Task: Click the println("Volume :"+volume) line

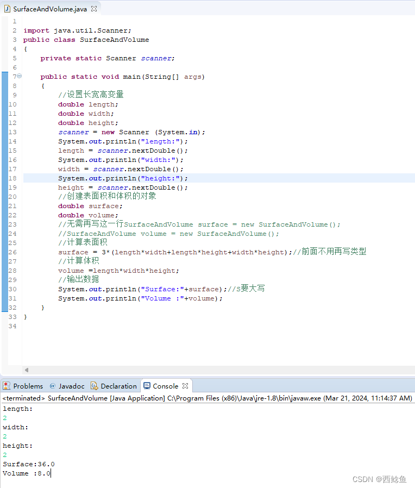Action: [140, 298]
